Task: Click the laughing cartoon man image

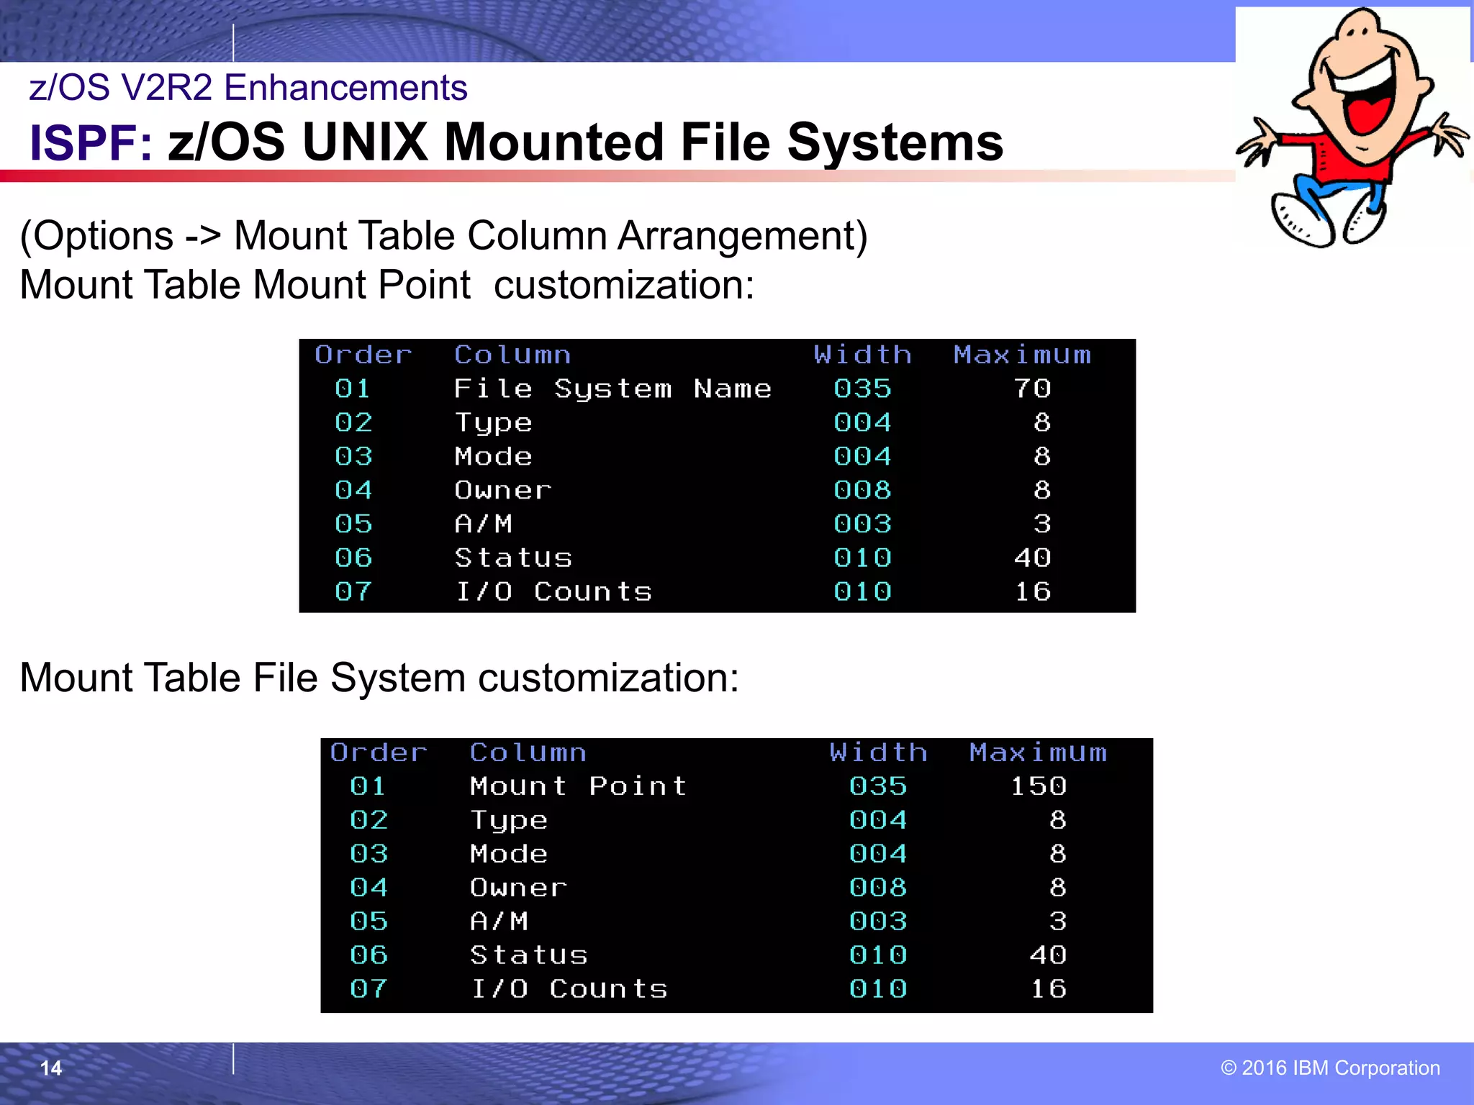Action: 1353,128
